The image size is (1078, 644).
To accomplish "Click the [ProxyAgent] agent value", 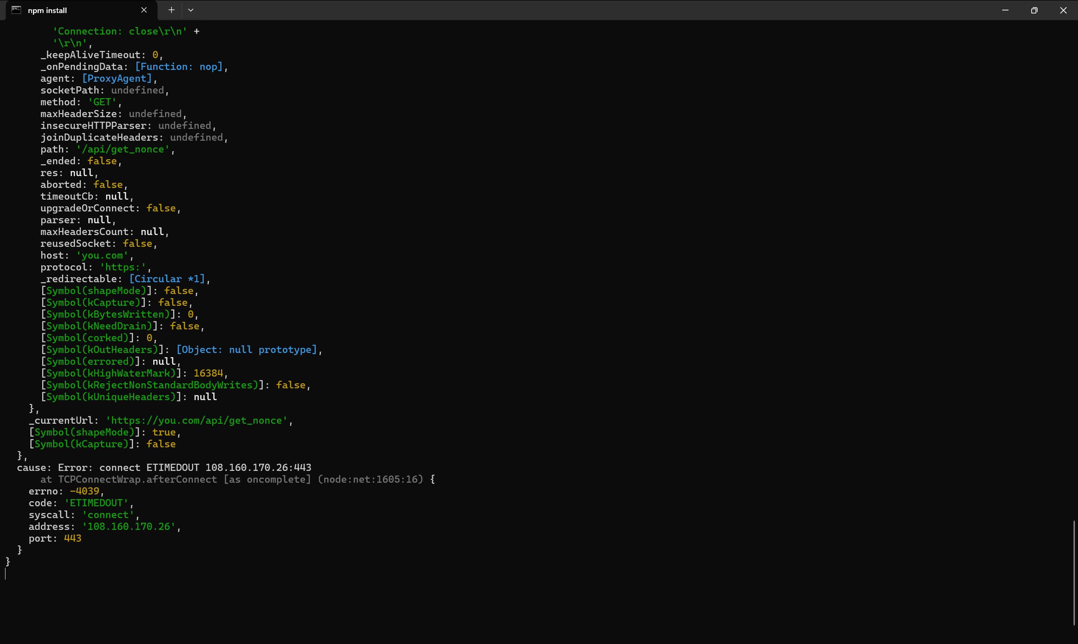I will 117,78.
